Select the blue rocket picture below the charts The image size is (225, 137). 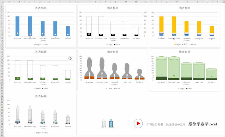pyautogui.click(x=111, y=123)
